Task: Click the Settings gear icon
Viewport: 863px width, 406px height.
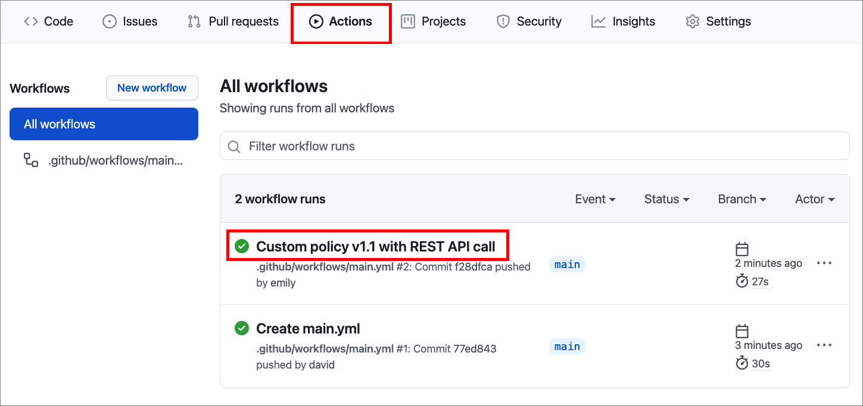Action: click(x=692, y=21)
